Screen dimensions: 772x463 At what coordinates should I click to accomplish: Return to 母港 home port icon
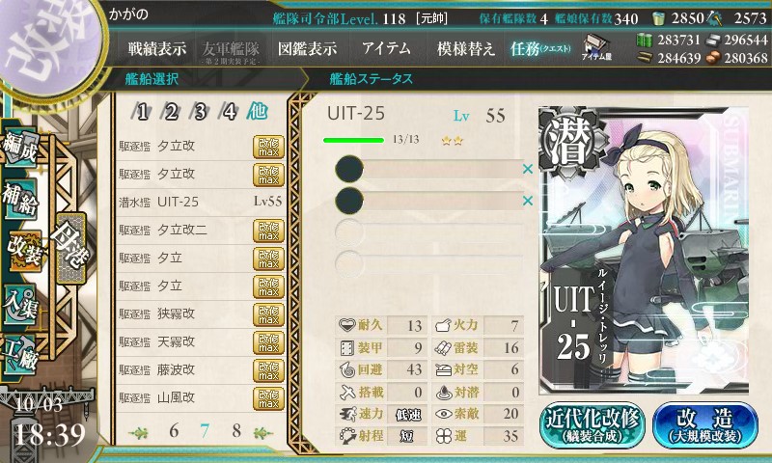pos(70,248)
